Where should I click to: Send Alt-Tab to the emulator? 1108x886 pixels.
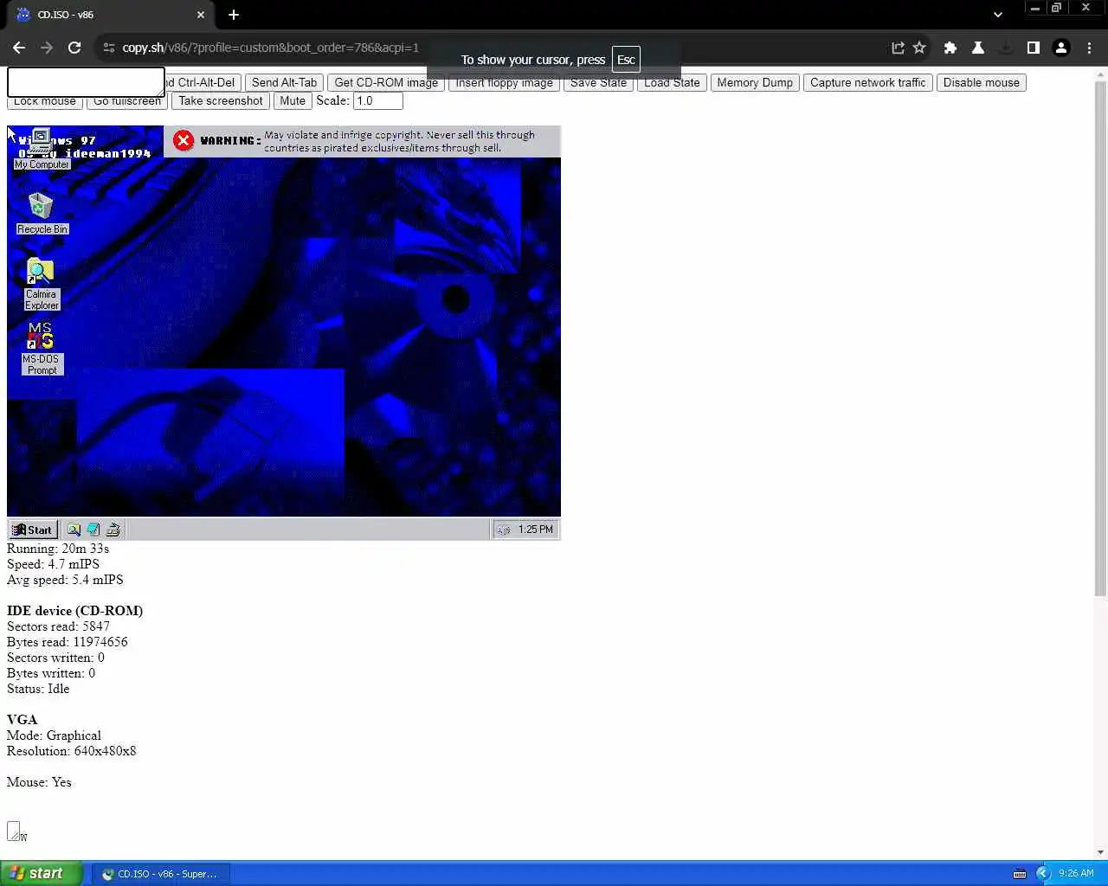[284, 83]
